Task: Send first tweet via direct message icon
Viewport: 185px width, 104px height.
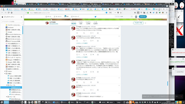Action: click(98, 33)
